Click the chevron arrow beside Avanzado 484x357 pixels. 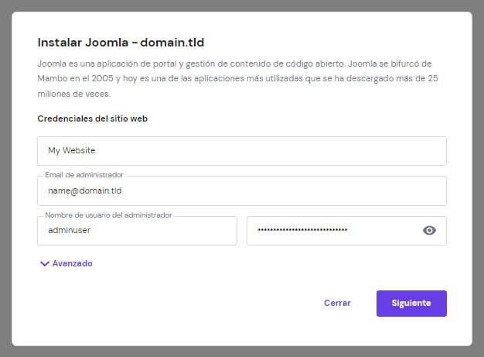44,263
